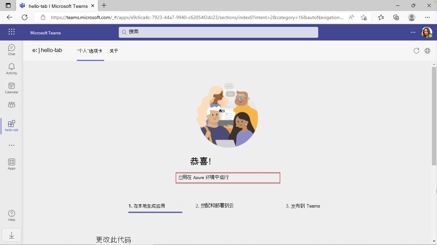Open the Teams app launcher grid
This screenshot has width=437, height=245.
(x=12, y=32)
